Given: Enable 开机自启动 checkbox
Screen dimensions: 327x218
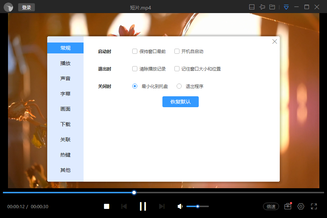Looking at the screenshot, I should tap(177, 51).
